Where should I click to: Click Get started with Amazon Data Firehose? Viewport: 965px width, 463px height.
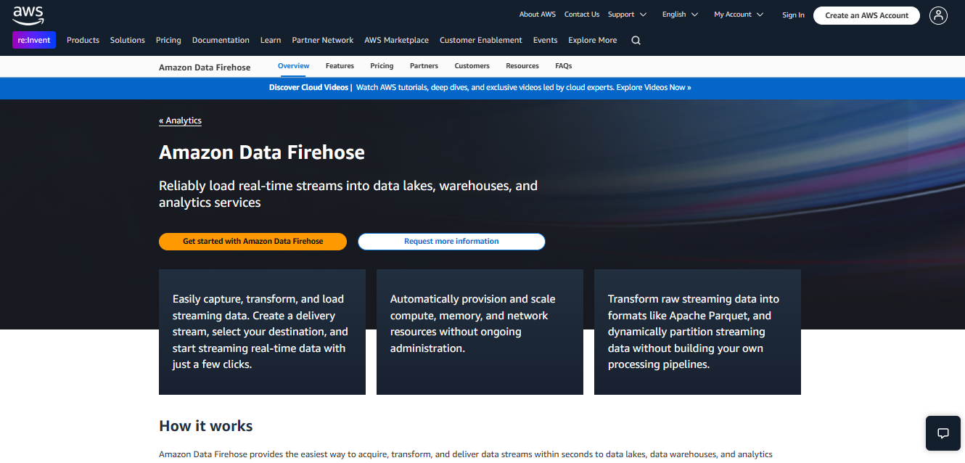pyautogui.click(x=252, y=242)
